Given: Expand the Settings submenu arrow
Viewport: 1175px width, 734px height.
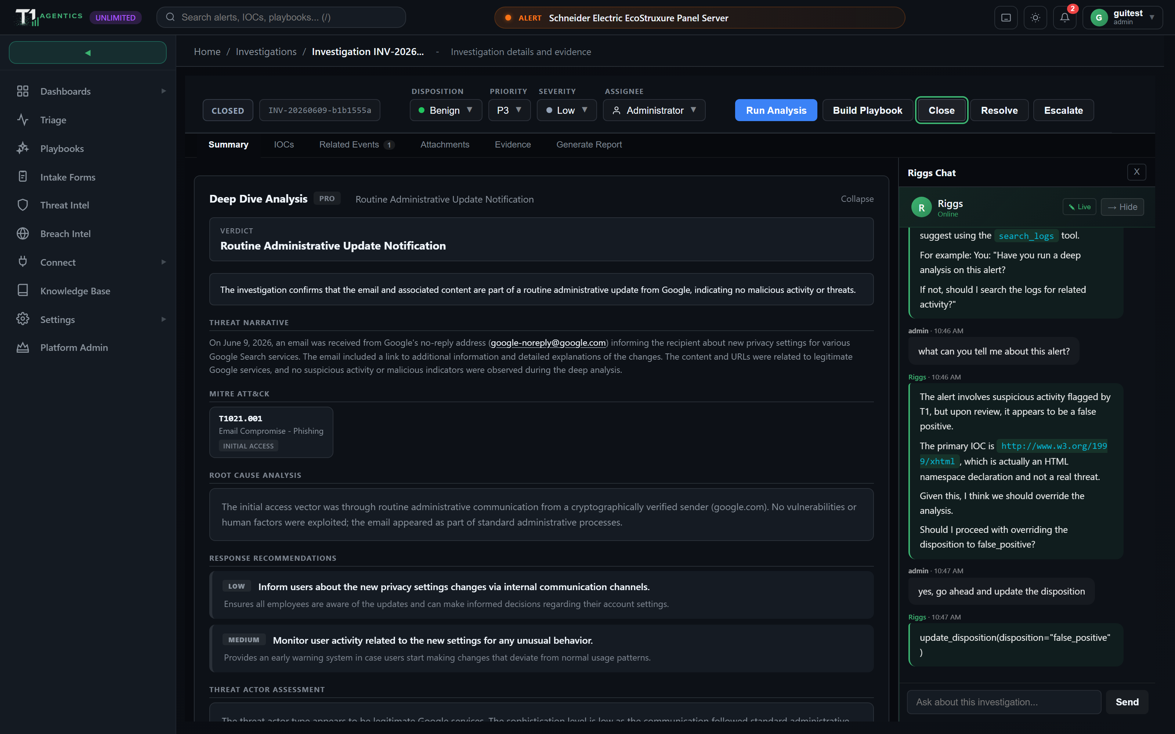Looking at the screenshot, I should pyautogui.click(x=164, y=319).
